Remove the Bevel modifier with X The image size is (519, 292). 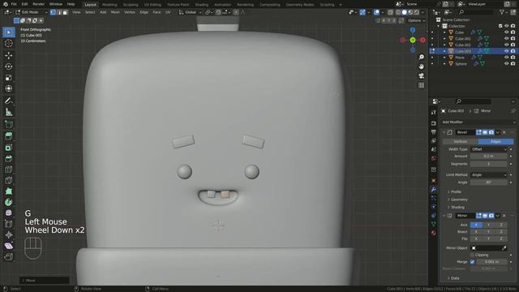coord(504,132)
